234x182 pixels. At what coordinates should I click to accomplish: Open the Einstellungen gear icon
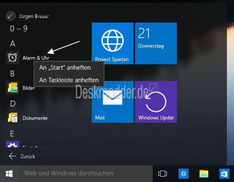(x=13, y=144)
